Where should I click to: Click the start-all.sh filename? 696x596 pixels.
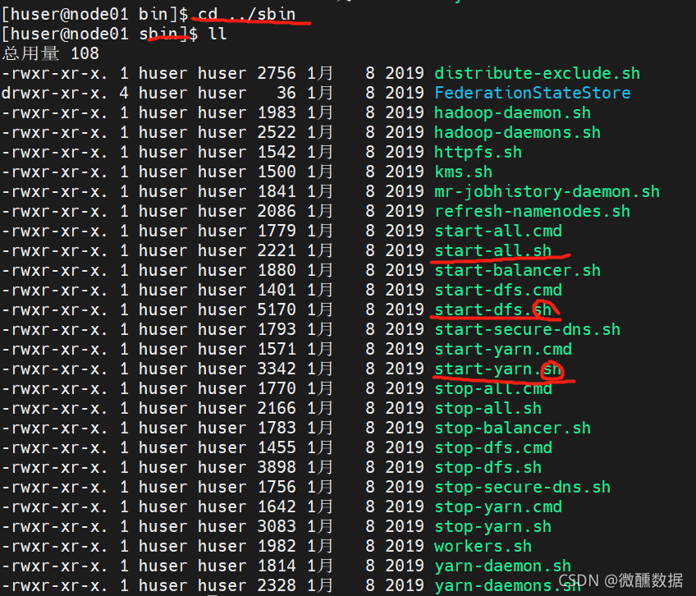click(492, 251)
